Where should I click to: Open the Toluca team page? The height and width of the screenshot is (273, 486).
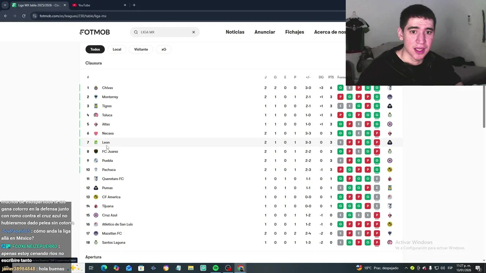click(107, 115)
